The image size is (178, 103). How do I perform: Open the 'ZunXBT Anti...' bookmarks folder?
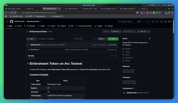tap(16, 16)
